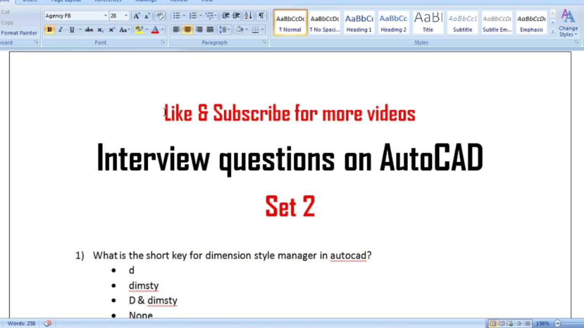
Task: Click Format Painter button
Action: click(x=18, y=33)
